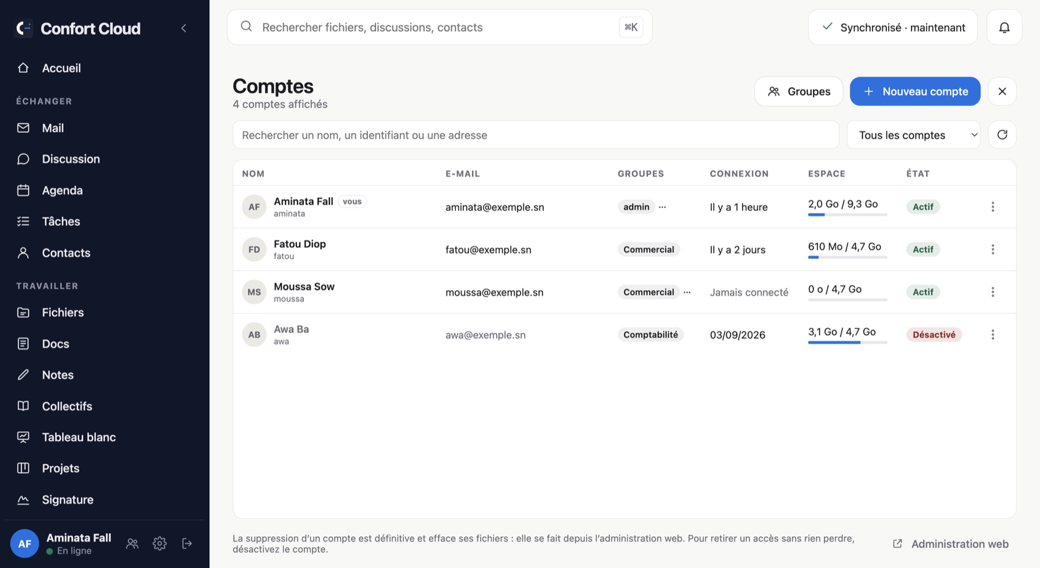This screenshot has height=568, width=1040.
Task: Open Mail from the sidebar
Action: (x=105, y=128)
